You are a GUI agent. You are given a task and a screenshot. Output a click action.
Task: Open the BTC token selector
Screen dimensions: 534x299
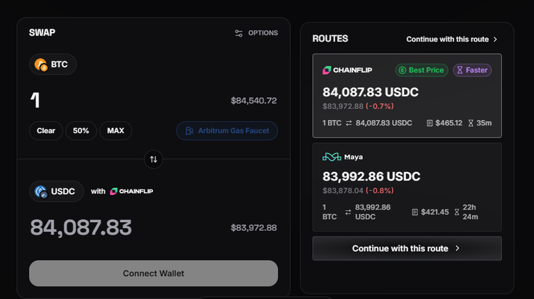click(x=53, y=65)
